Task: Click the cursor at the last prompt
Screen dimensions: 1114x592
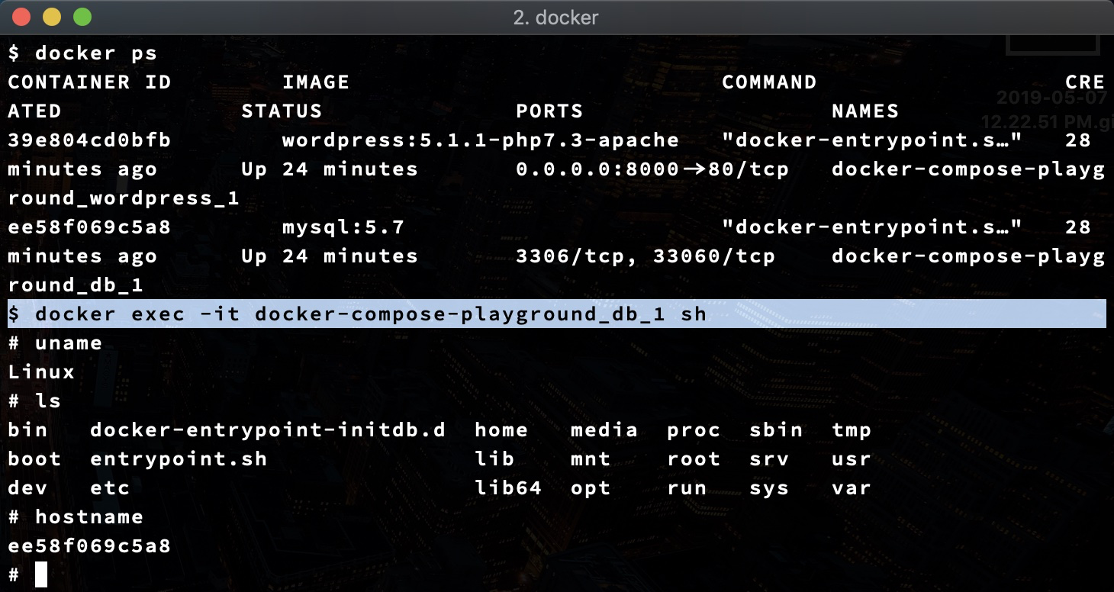Action: pos(41,574)
